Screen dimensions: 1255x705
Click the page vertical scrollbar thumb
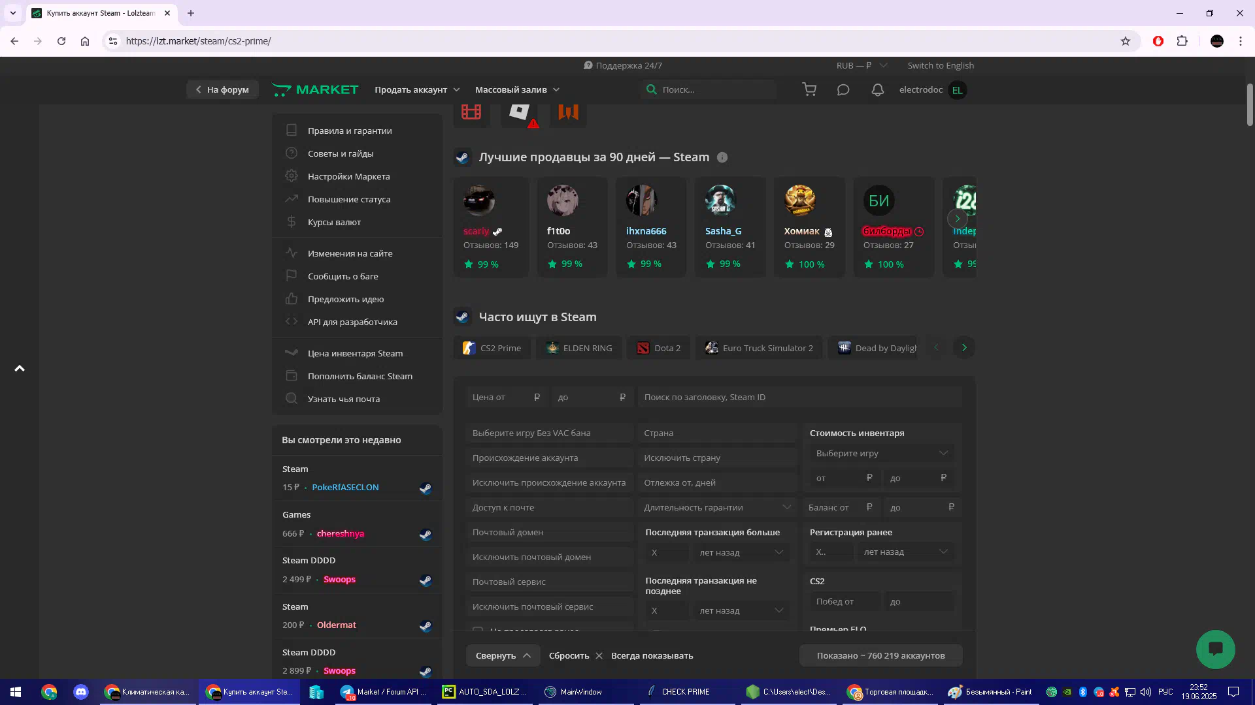pyautogui.click(x=1250, y=105)
